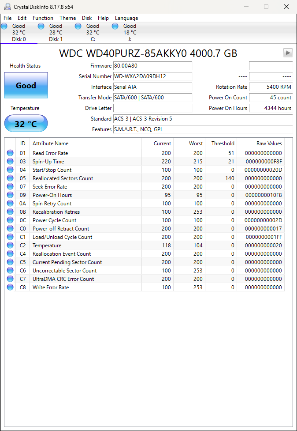
Task: Click the ID column header
Action: pyautogui.click(x=23, y=144)
